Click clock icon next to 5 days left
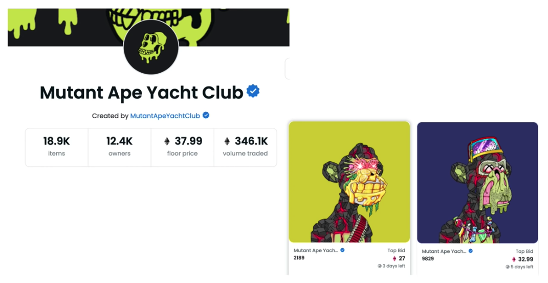 (508, 267)
